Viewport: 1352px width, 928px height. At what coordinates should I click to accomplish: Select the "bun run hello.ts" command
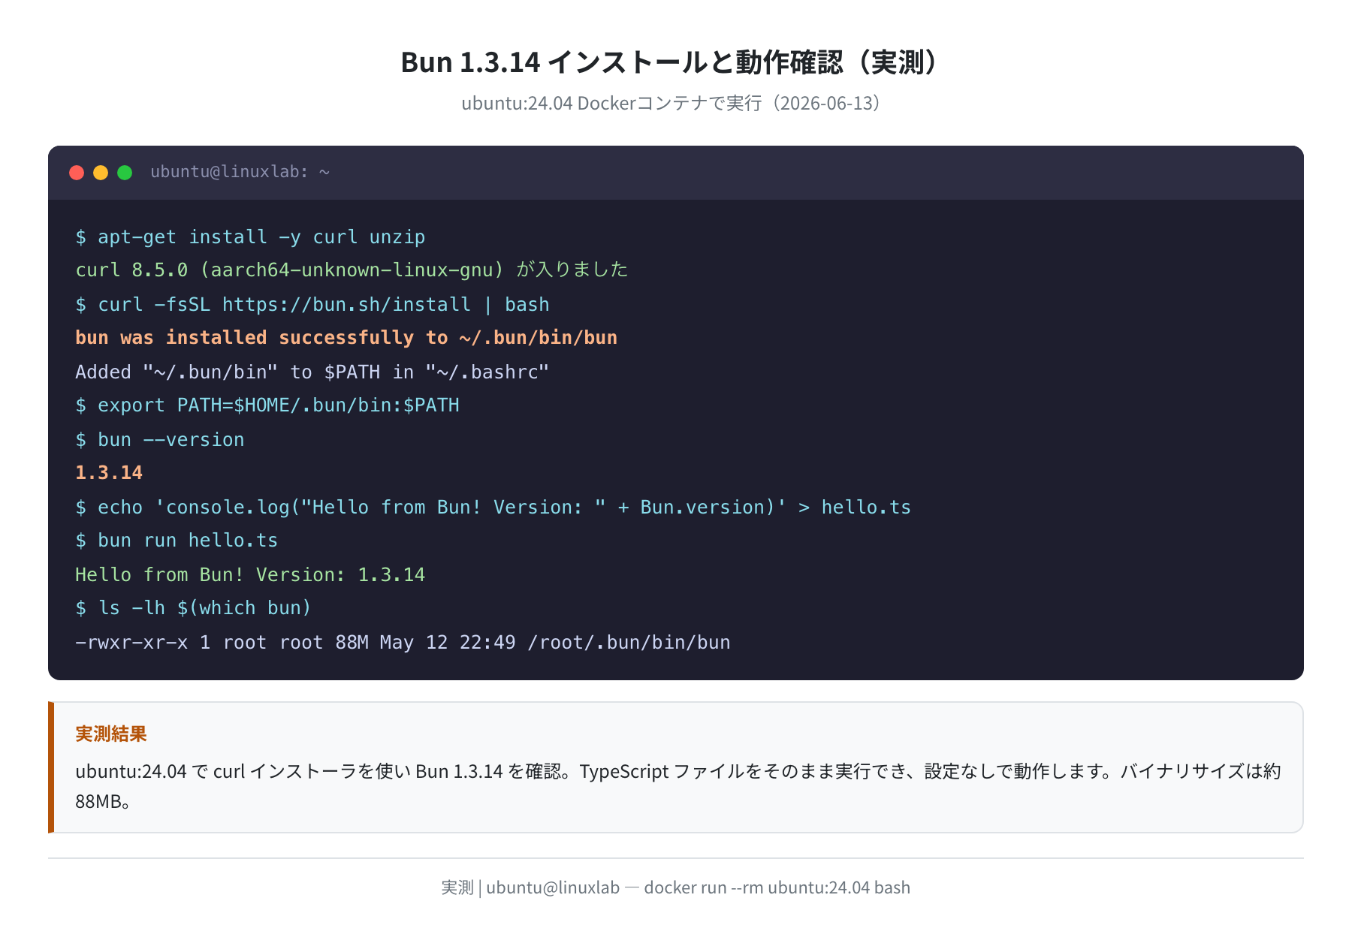pos(177,541)
